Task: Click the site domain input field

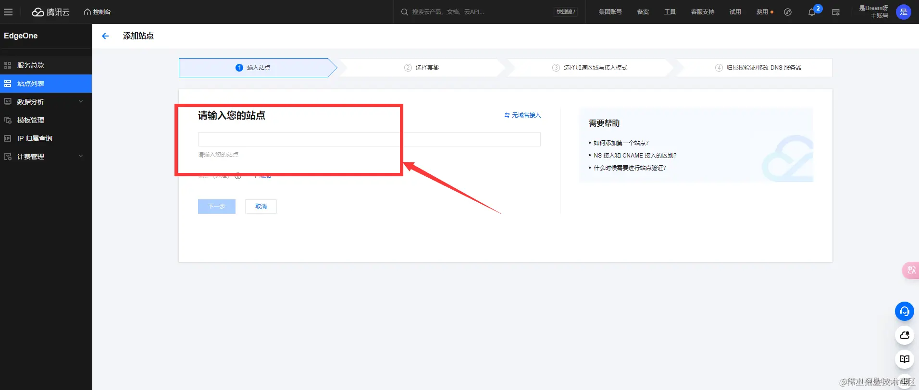Action: (x=369, y=139)
